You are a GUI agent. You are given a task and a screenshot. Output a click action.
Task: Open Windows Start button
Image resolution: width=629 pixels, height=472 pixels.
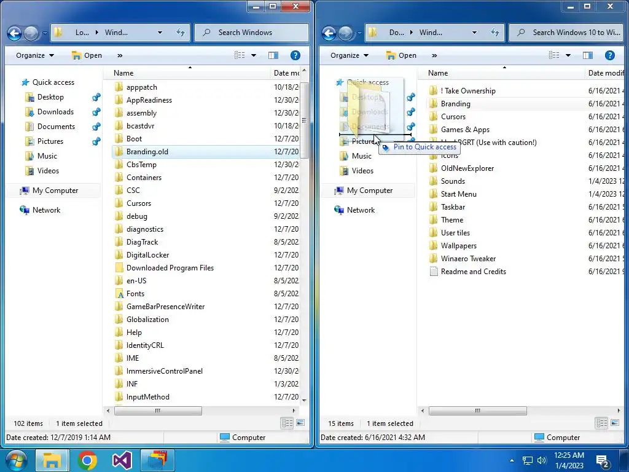tap(15, 460)
